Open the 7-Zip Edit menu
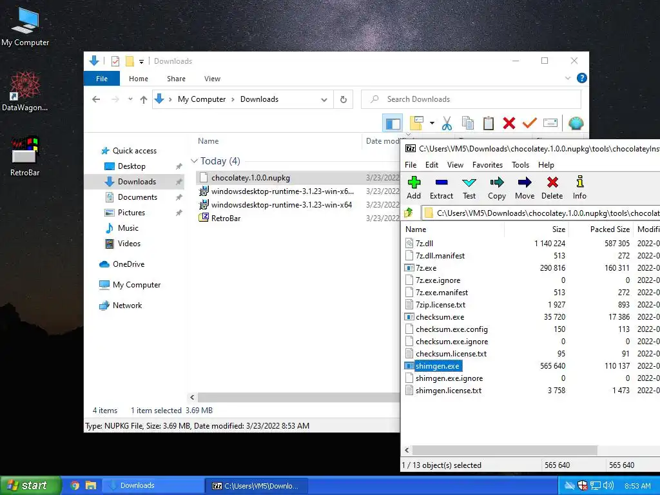The image size is (660, 495). click(x=431, y=165)
